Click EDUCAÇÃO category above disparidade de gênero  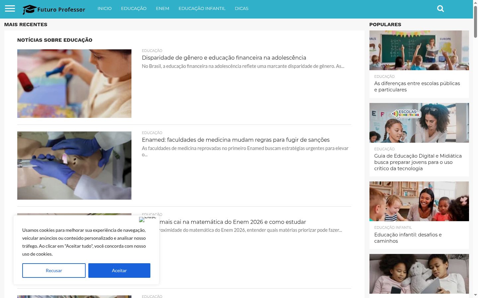click(x=152, y=51)
